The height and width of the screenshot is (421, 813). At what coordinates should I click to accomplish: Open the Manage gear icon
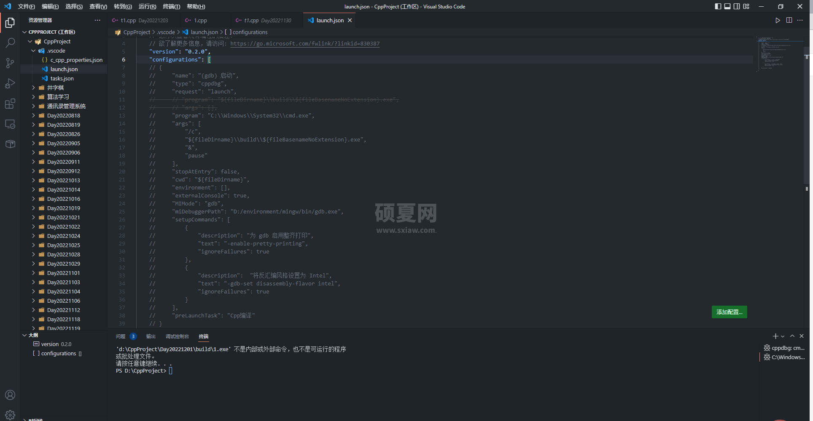point(10,415)
